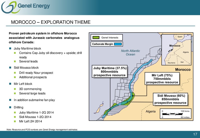This screenshot has height=138, width=200.
Task: Select the 'Additional prospects' bullet
Action: click(33, 77)
